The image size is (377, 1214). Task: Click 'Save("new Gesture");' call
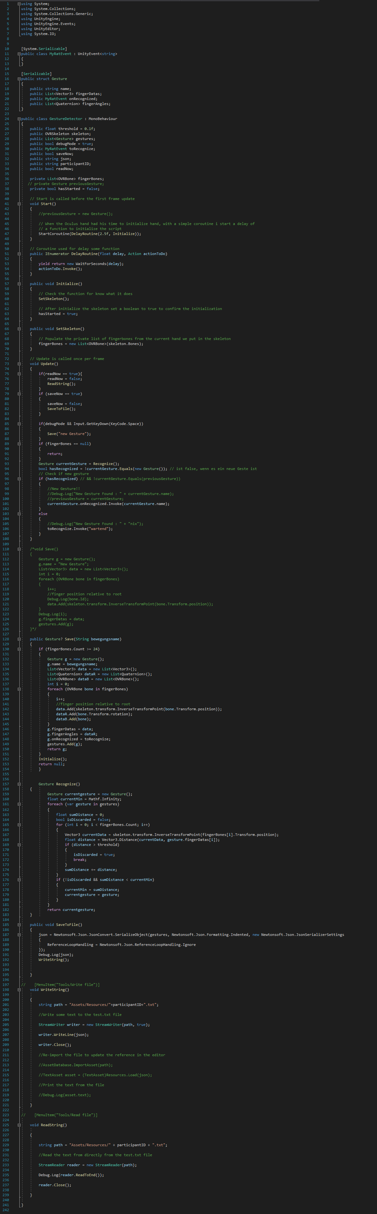[69, 434]
